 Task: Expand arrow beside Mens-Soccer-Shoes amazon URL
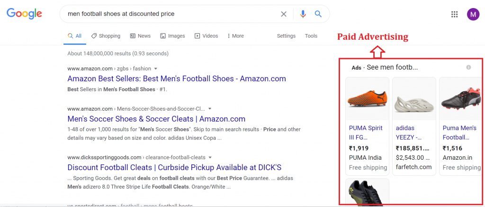click(210, 109)
